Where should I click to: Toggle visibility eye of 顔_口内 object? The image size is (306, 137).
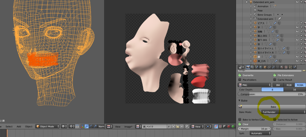click(x=297, y=61)
